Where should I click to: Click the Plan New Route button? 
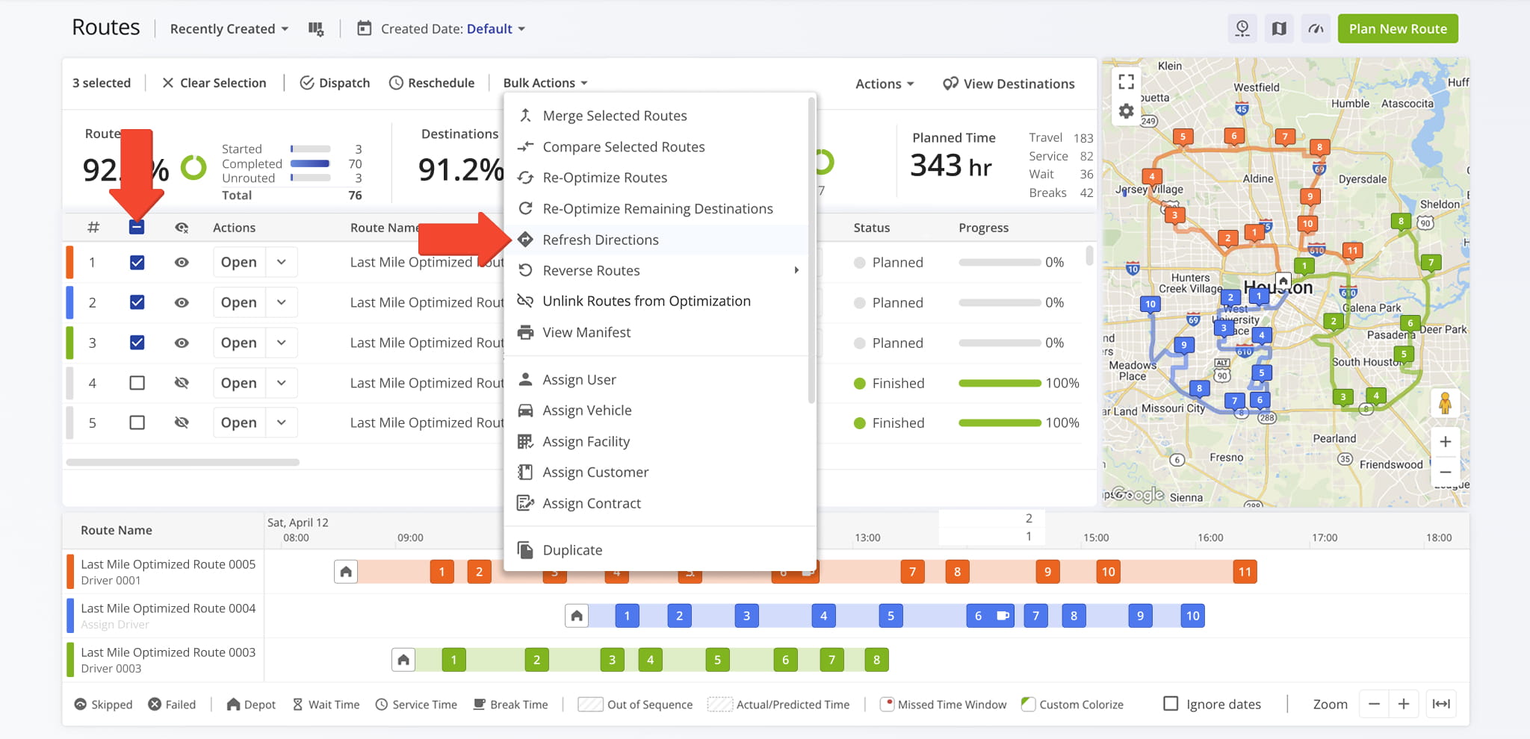[1398, 29]
